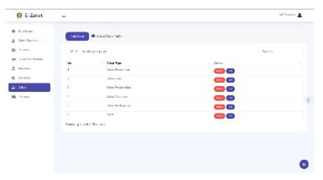Click the table icon beside Zakat Data Table
The height and width of the screenshot is (180, 323).
pyautogui.click(x=93, y=36)
